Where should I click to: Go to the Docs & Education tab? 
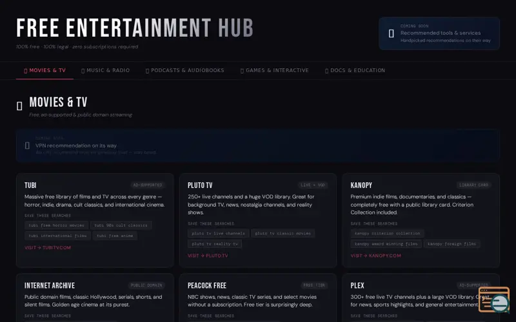click(355, 70)
